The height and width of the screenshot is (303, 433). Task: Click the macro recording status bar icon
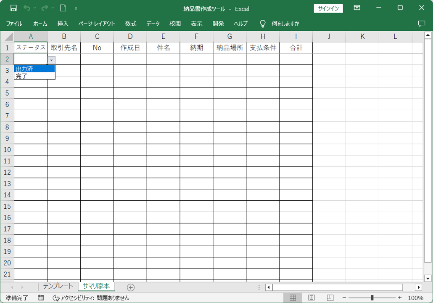41,298
